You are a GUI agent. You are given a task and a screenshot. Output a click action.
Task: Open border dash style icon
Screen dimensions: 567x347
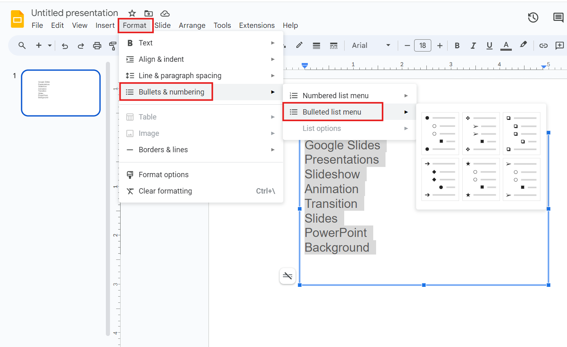click(x=334, y=45)
